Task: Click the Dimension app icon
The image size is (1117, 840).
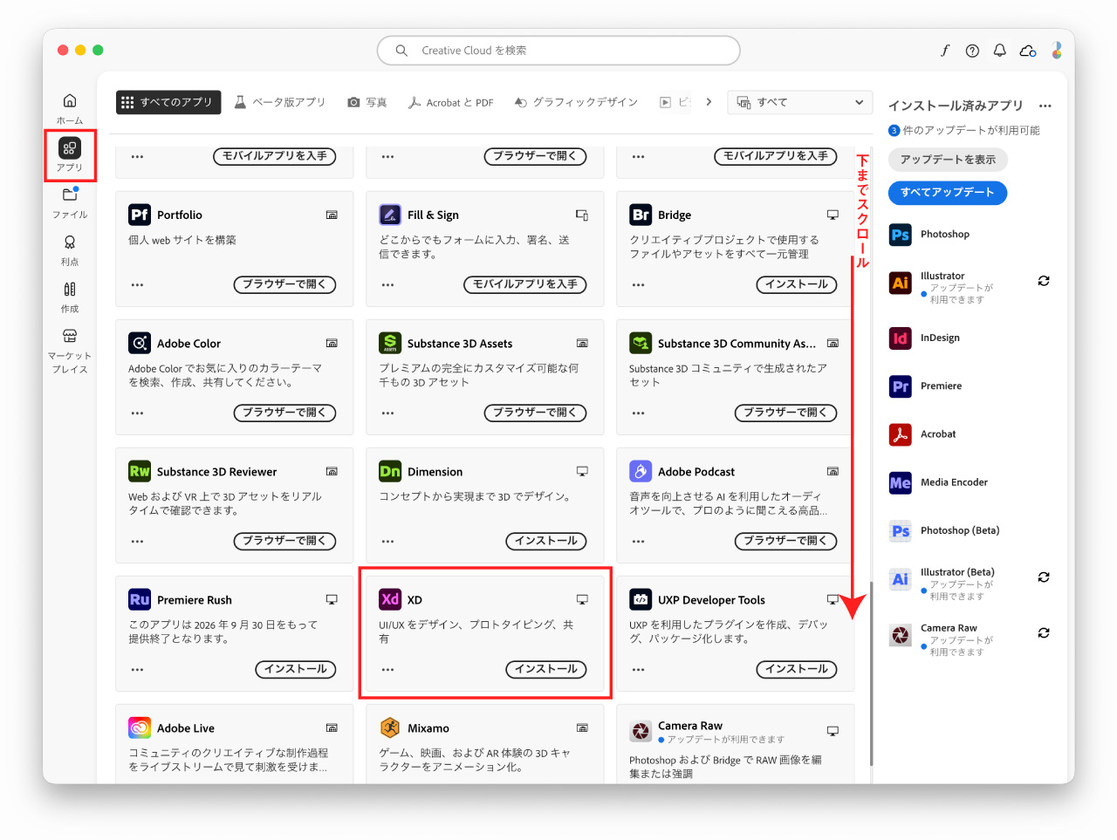Action: pyautogui.click(x=390, y=471)
